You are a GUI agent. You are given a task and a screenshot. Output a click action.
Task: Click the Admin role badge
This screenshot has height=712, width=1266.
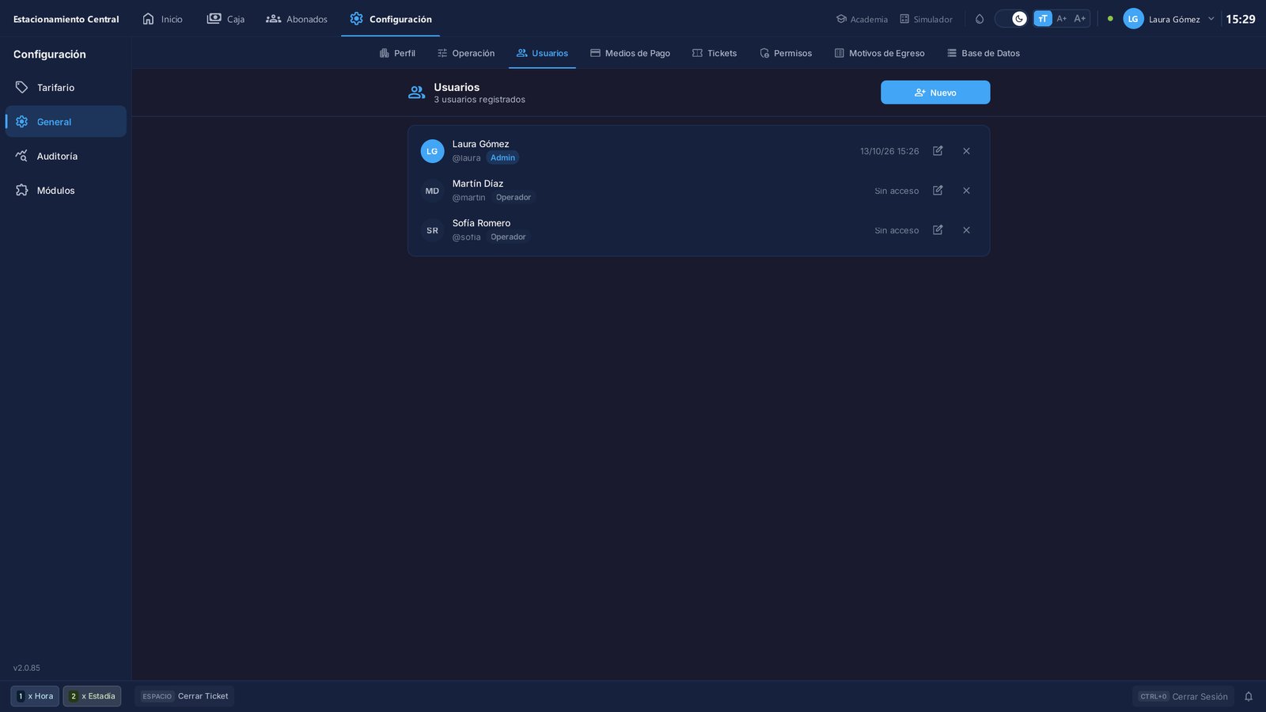click(502, 158)
